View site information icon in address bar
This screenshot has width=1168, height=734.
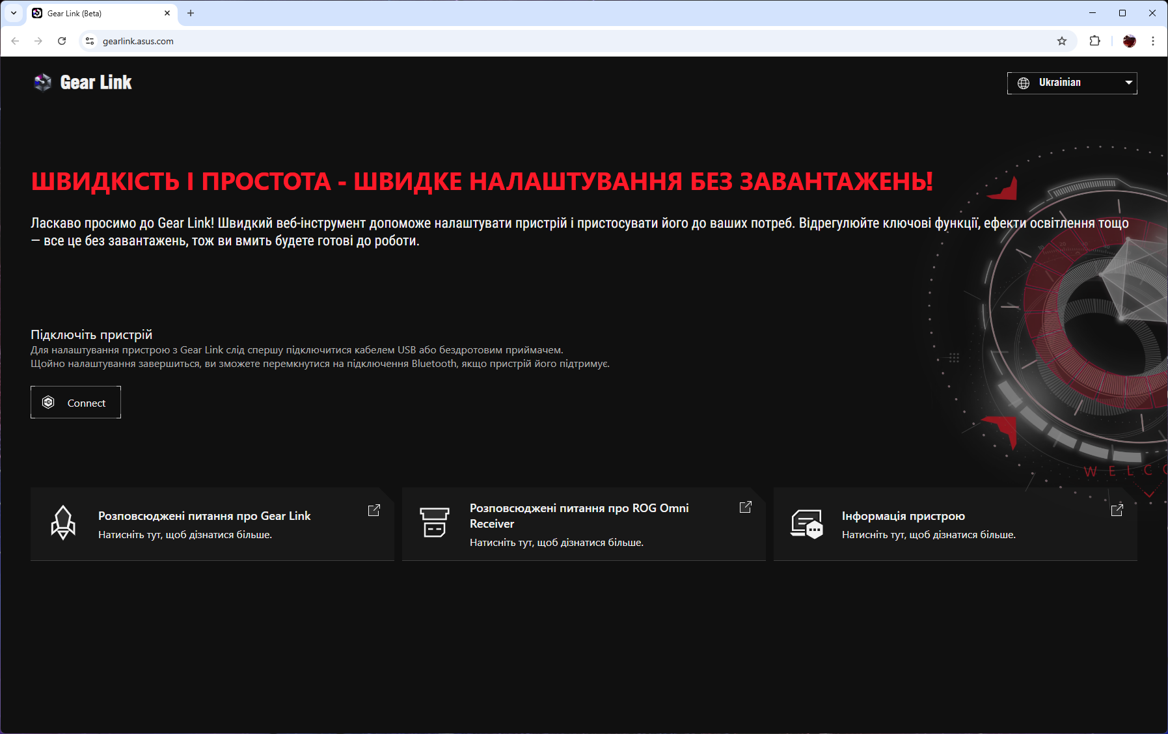[90, 41]
